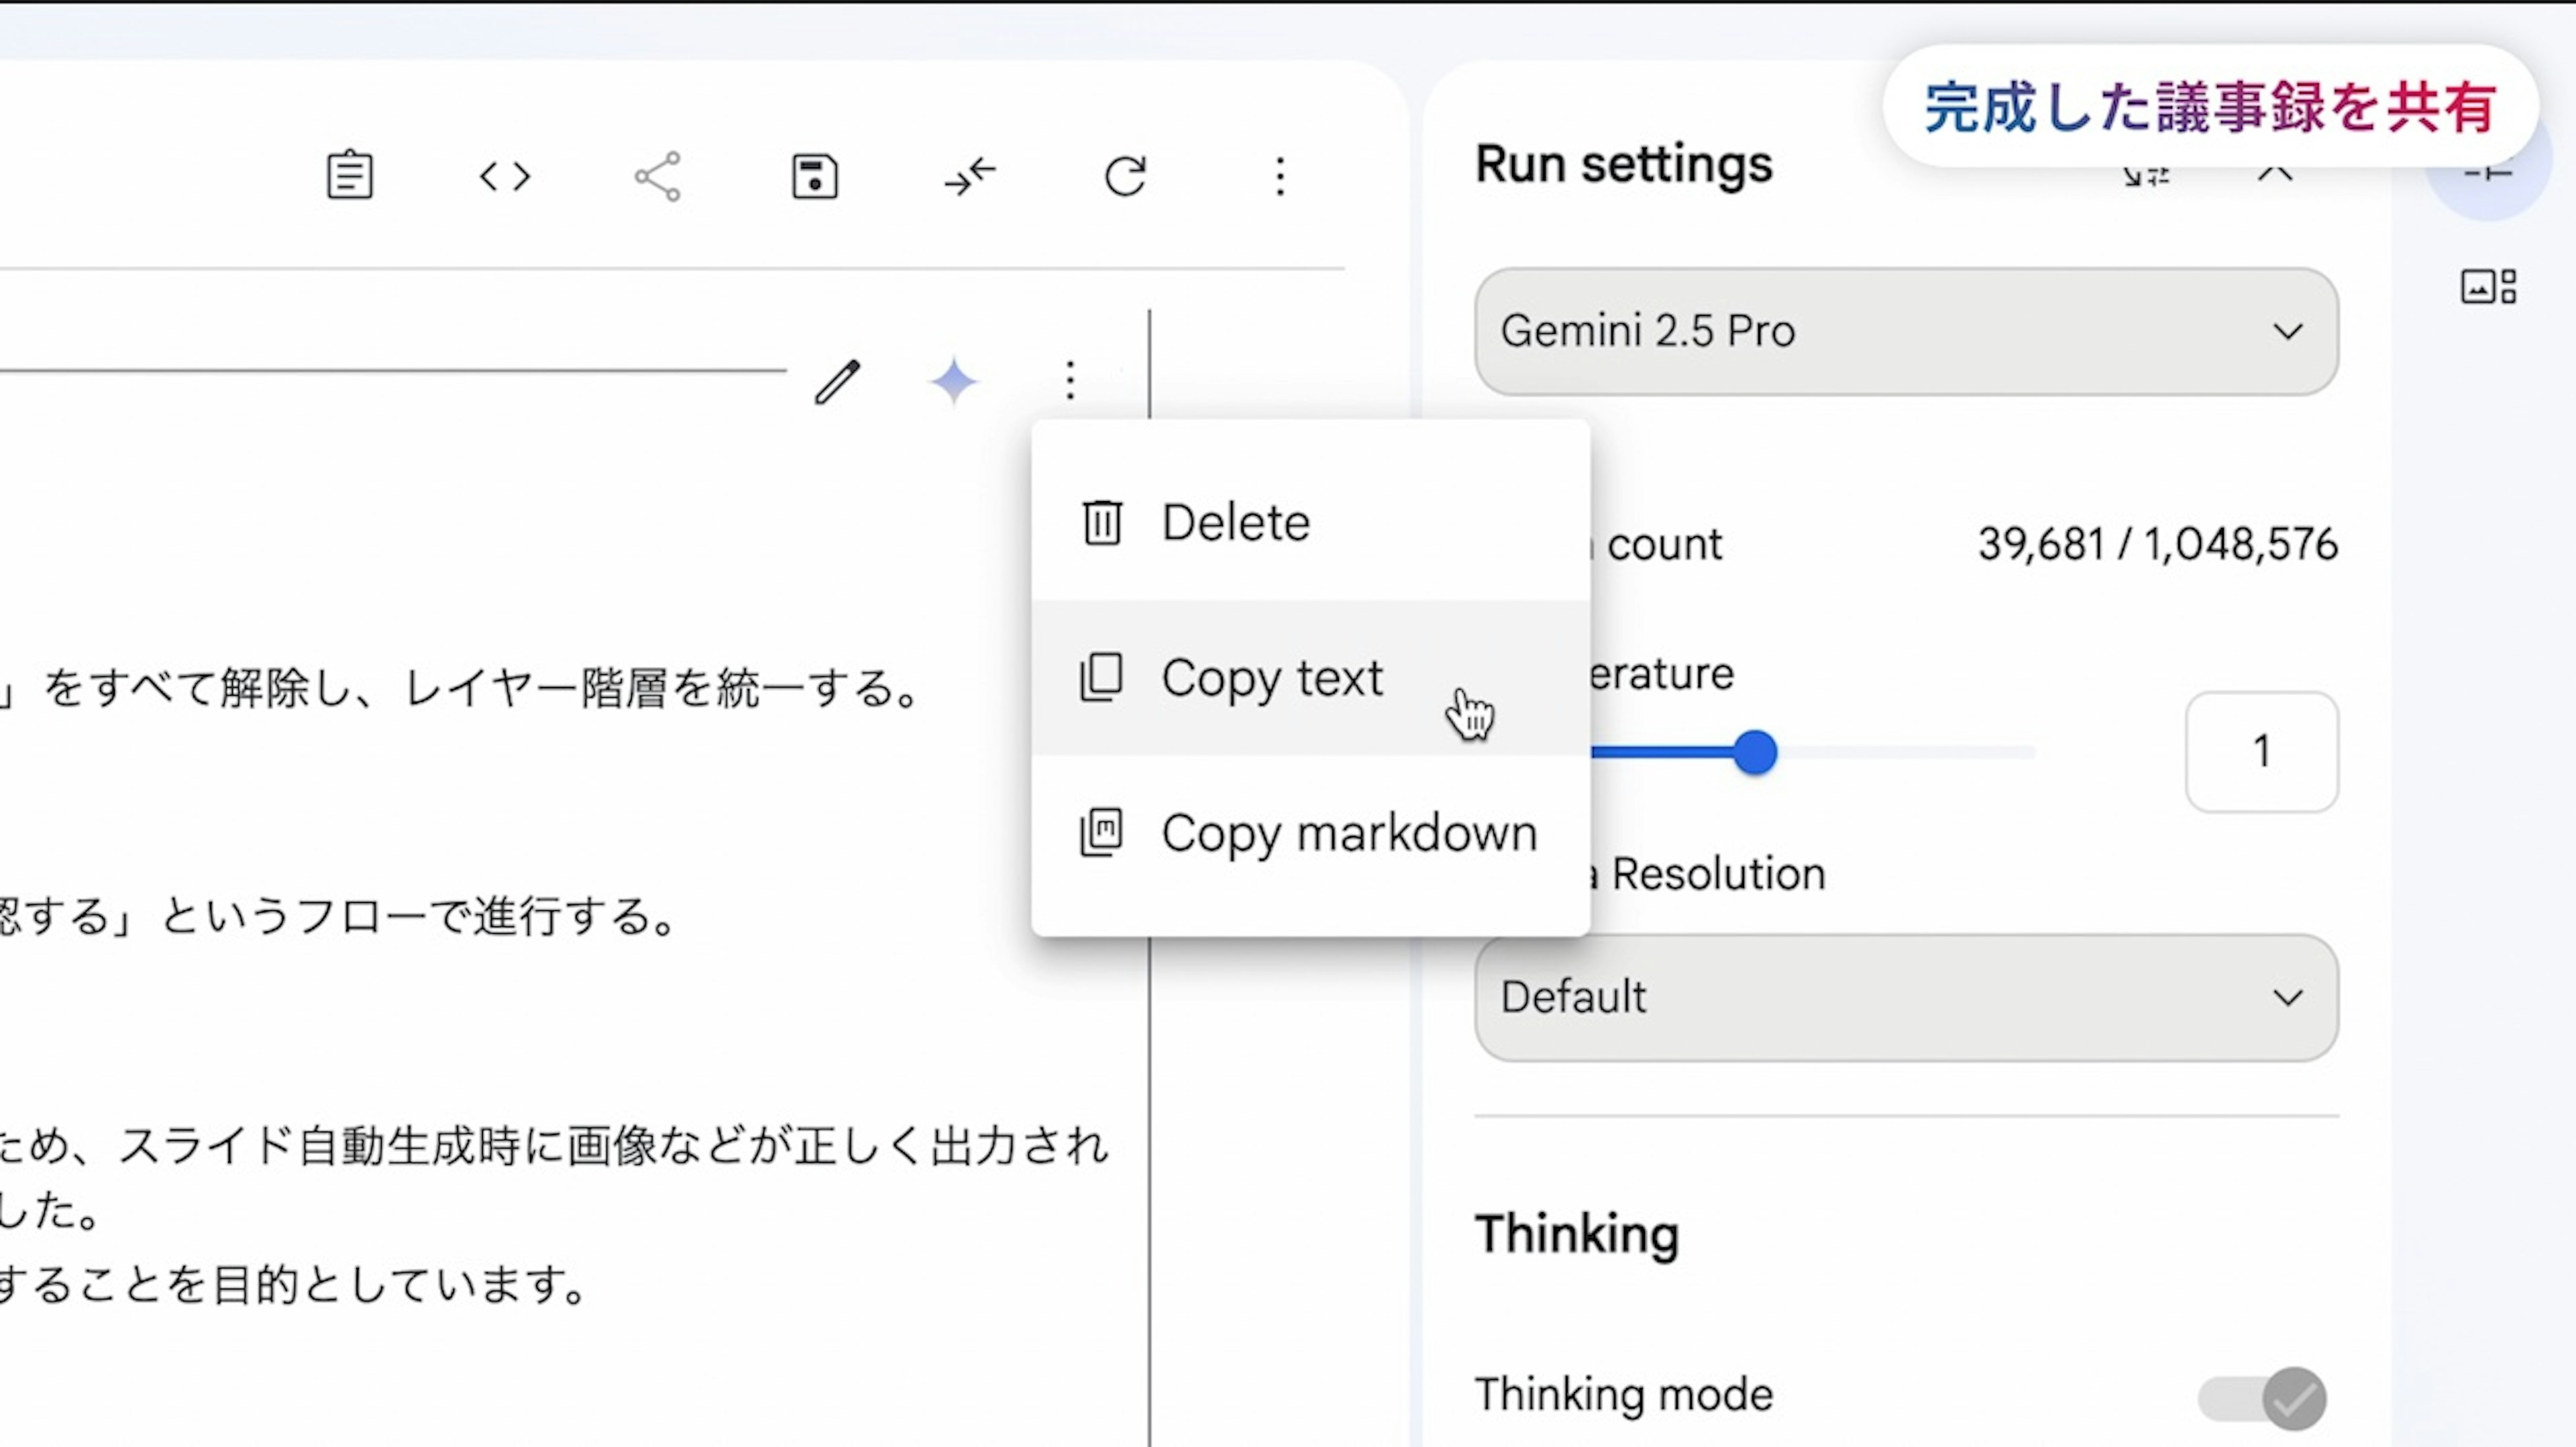Save the prompt with the save icon
The height and width of the screenshot is (1447, 2576).
pyautogui.click(x=814, y=177)
